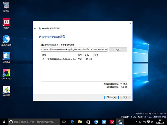Open the Windows Start menu
167x125 pixels.
4,122
